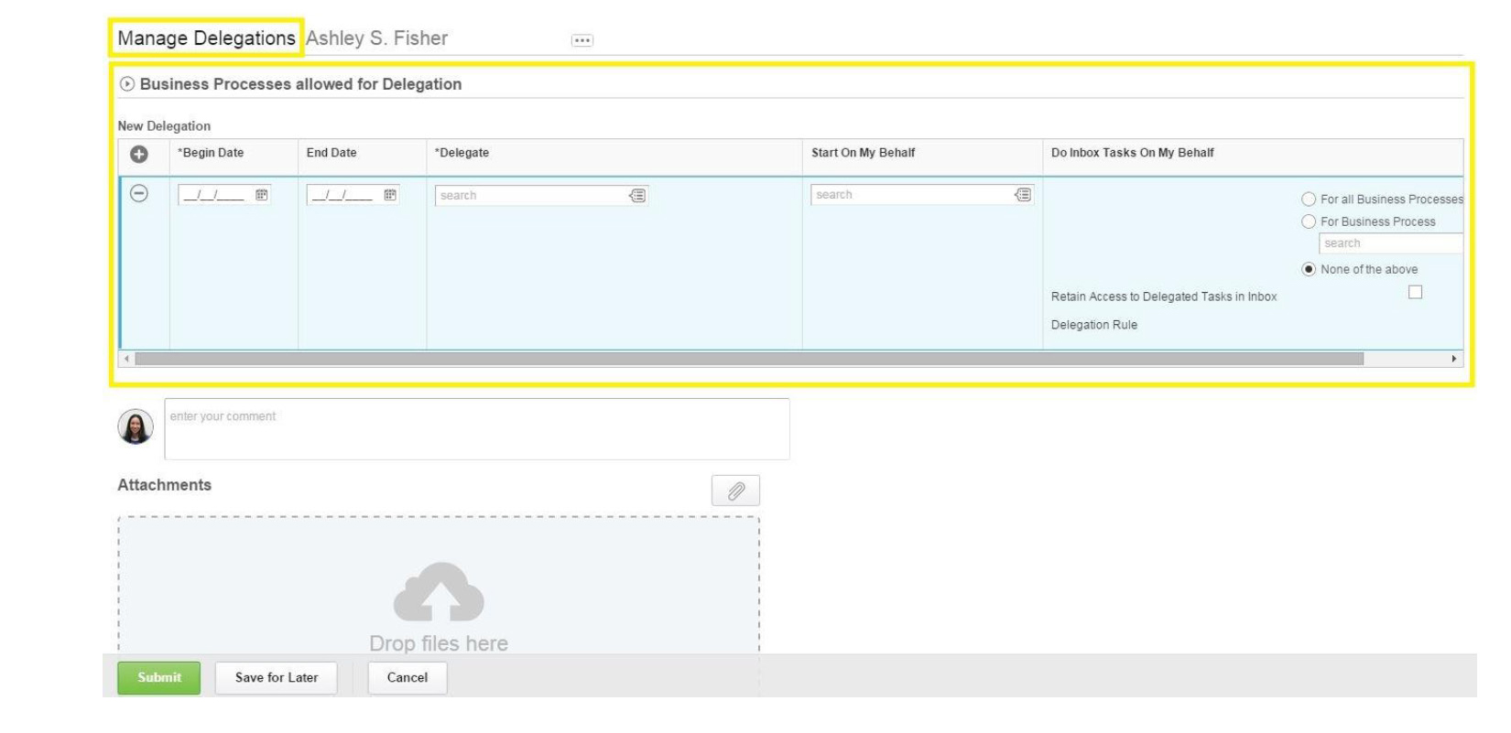Open related actions ellipsis next to Ashley S. Fisher

[582, 40]
